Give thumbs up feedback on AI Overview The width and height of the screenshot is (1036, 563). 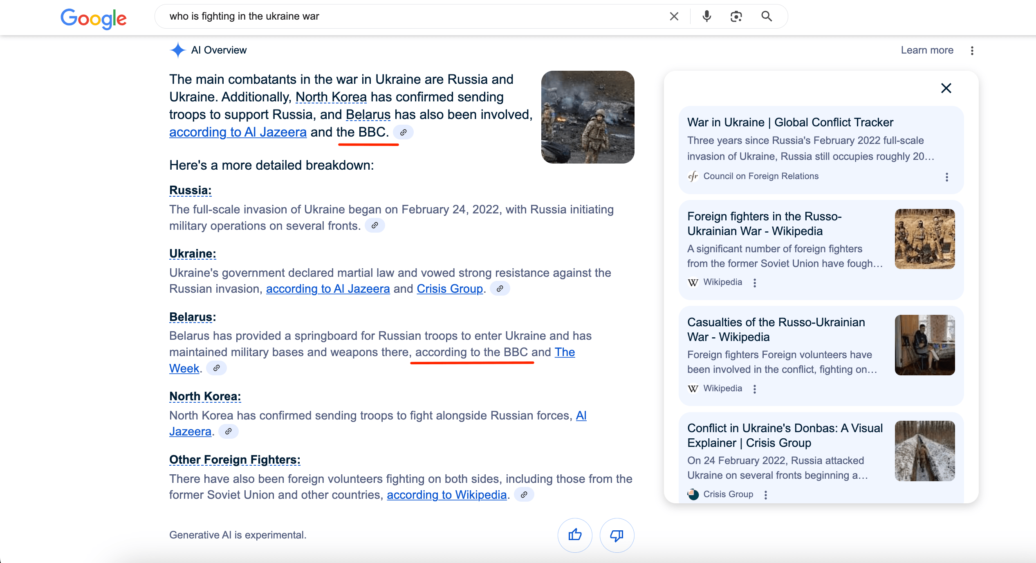[x=575, y=535]
